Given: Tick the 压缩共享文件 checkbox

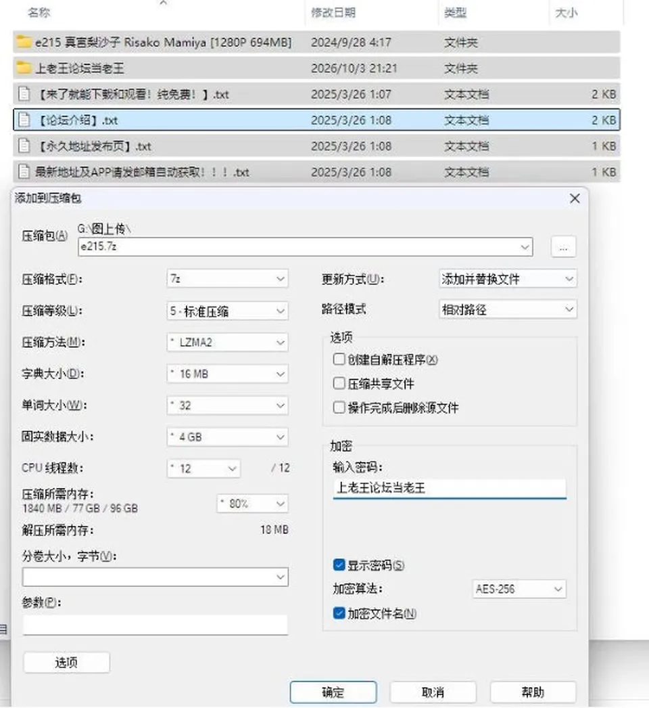Looking at the screenshot, I should (339, 383).
